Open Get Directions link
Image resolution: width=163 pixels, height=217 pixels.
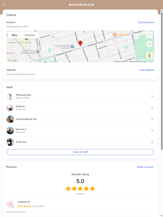coord(146,22)
